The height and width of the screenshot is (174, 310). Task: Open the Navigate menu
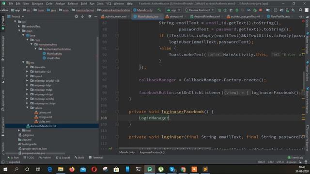(37, 3)
